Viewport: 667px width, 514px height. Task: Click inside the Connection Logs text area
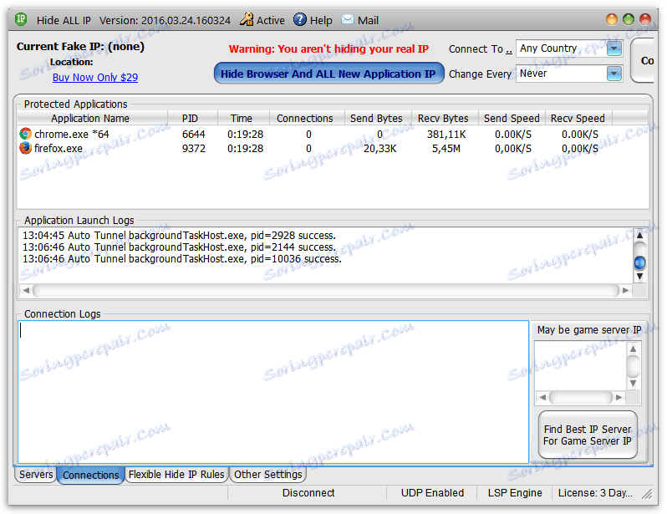click(273, 392)
